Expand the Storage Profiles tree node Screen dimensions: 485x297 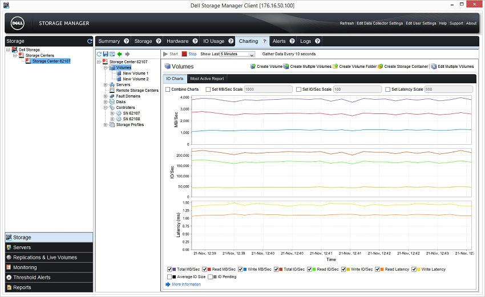106,124
